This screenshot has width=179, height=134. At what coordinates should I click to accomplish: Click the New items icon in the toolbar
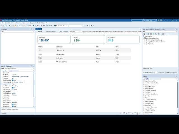[2, 25]
